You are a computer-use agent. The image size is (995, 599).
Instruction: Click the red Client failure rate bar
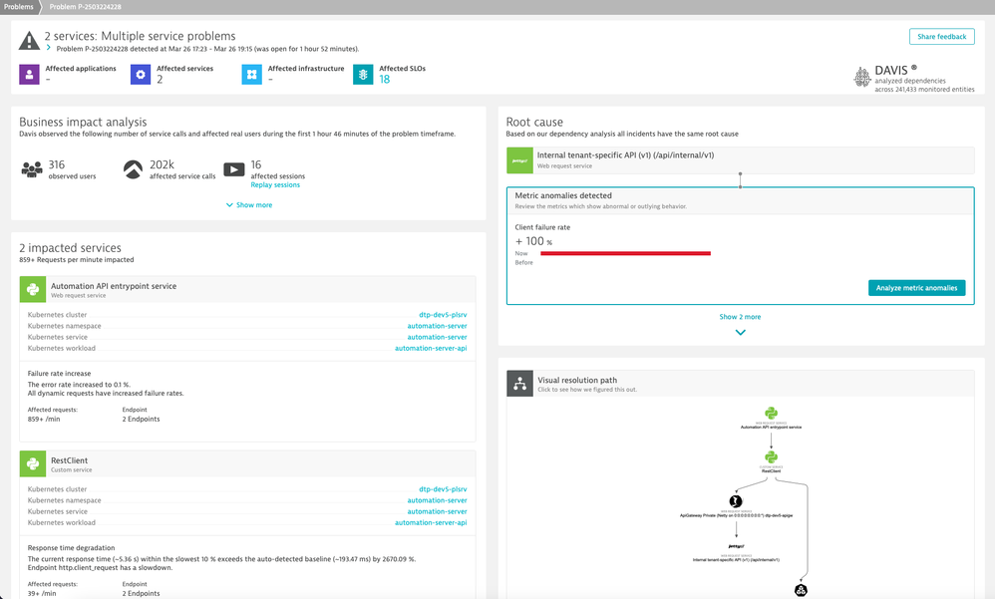pyautogui.click(x=612, y=253)
